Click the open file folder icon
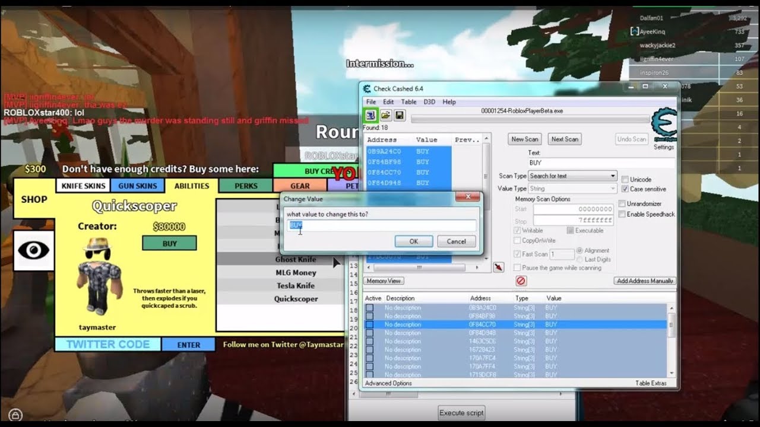 coord(386,115)
